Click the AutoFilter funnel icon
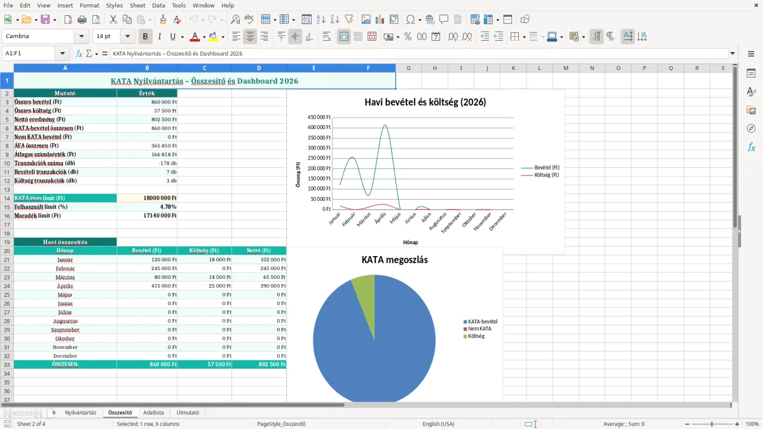The height and width of the screenshot is (429, 763). point(349,20)
